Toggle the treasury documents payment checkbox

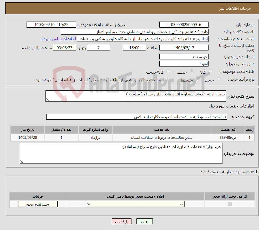coord(165,79)
